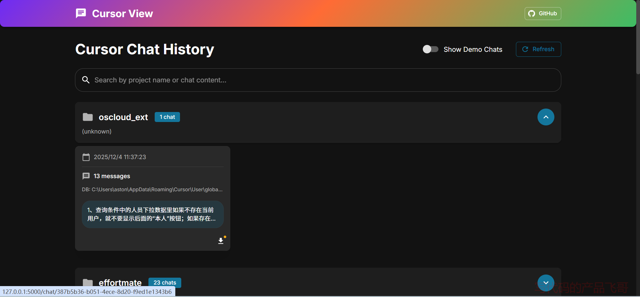Expand the effortmate project chats
640x297 pixels.
(x=546, y=282)
